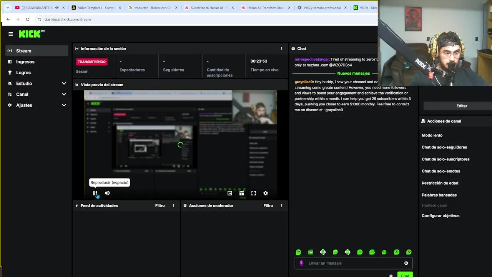Expand the Estudio sidebar section

64,83
